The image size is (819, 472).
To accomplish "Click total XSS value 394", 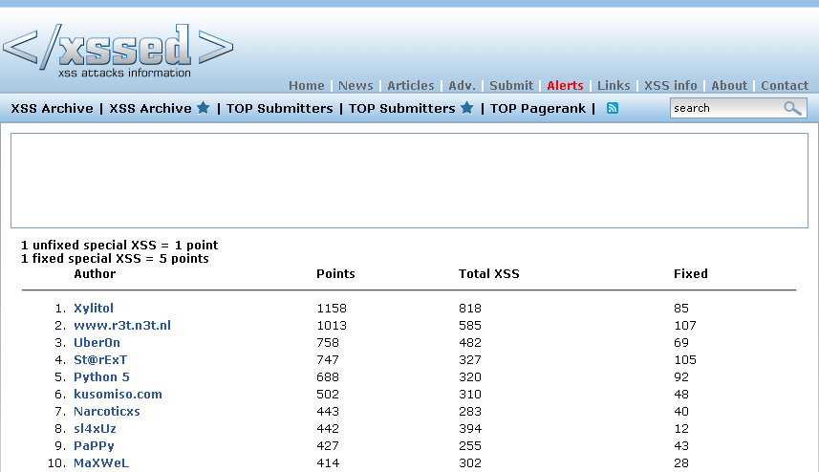I will [470, 429].
